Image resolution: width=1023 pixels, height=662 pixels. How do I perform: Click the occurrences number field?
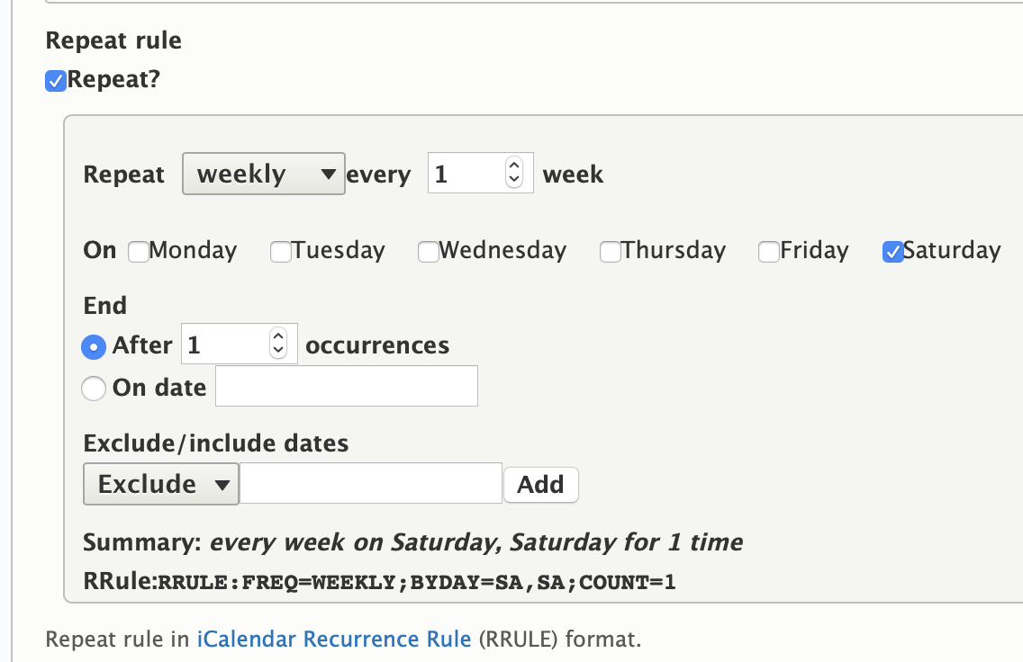(225, 344)
